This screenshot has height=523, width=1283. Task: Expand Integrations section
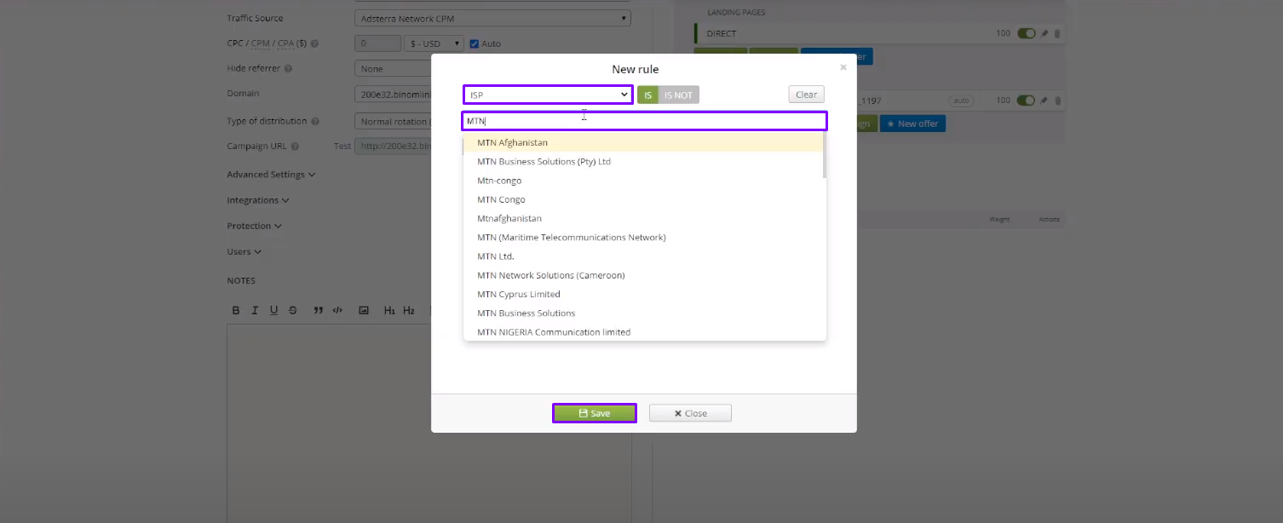[x=258, y=200]
